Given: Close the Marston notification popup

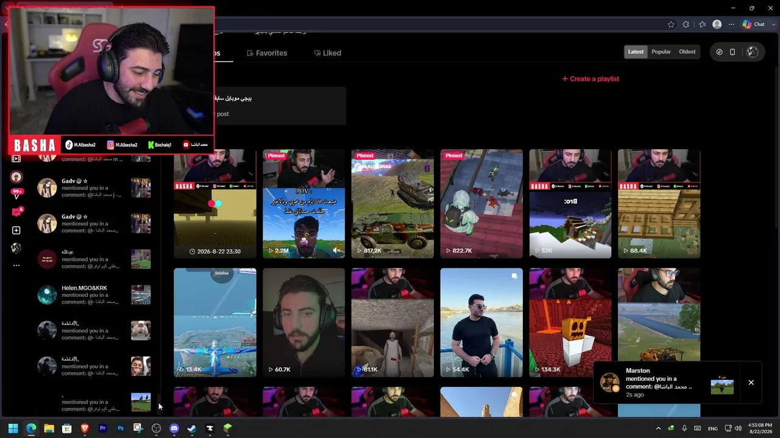Looking at the screenshot, I should click(x=751, y=383).
